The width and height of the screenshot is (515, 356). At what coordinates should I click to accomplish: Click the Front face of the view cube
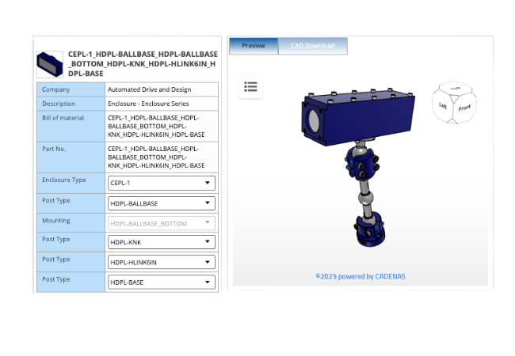(x=464, y=107)
